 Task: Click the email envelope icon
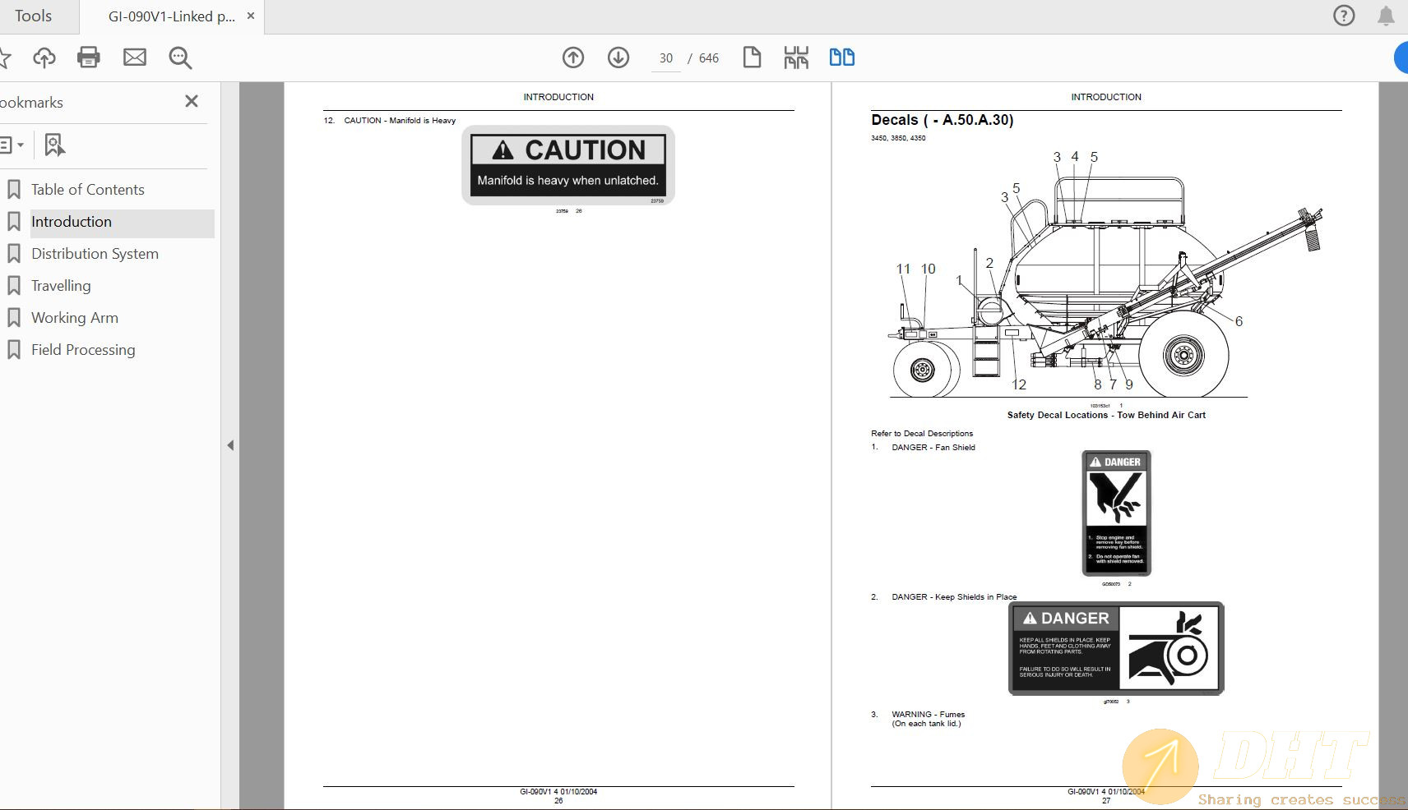pos(135,58)
